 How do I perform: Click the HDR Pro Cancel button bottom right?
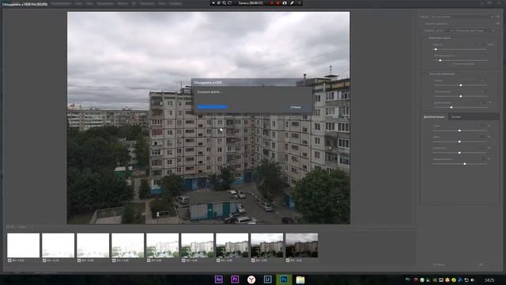(x=439, y=264)
